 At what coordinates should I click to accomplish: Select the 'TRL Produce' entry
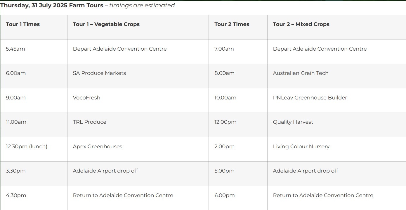tap(90, 122)
